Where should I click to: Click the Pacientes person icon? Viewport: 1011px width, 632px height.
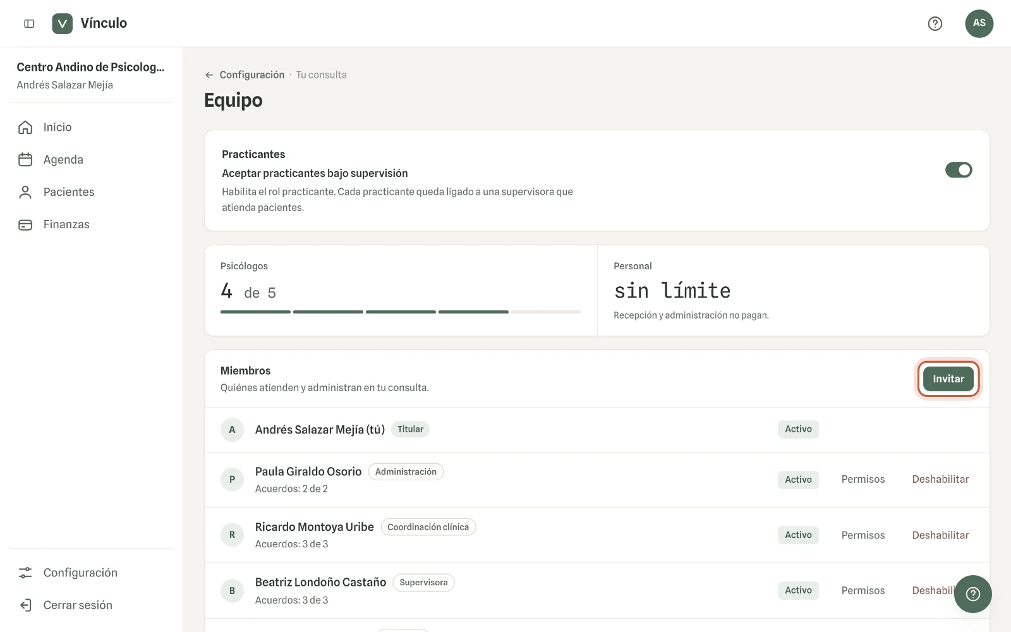[25, 192]
